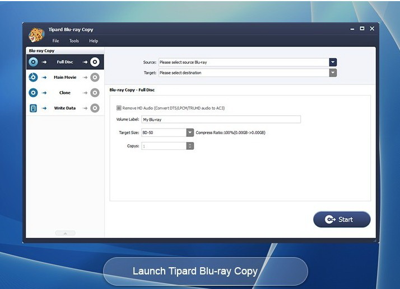The height and width of the screenshot is (289, 400).
Task: Close the Tipard Blu-ray Copy window
Action: point(372,29)
